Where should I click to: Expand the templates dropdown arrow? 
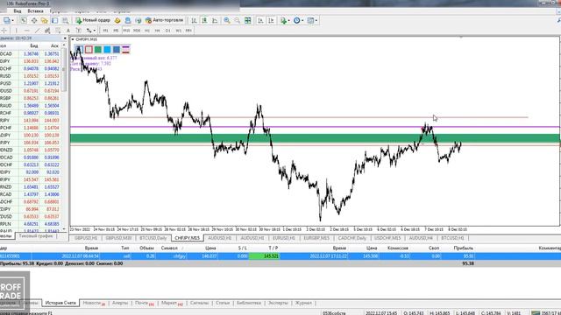click(x=316, y=21)
